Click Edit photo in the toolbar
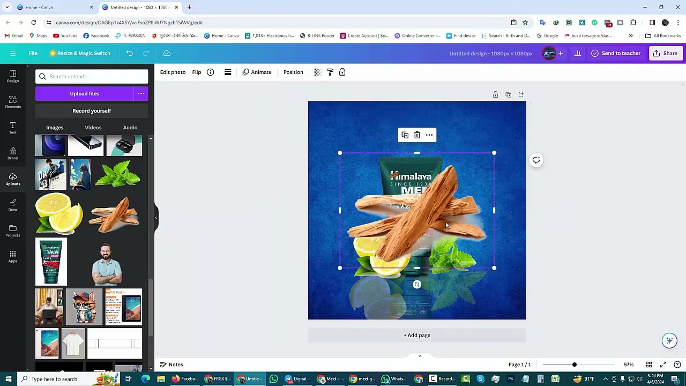The height and width of the screenshot is (386, 686). (173, 72)
